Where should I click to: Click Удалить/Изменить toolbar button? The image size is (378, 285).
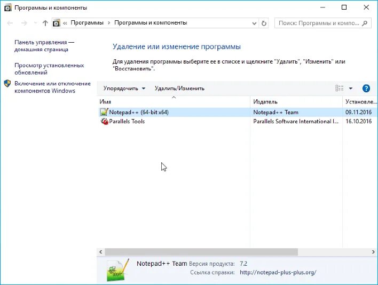click(179, 89)
